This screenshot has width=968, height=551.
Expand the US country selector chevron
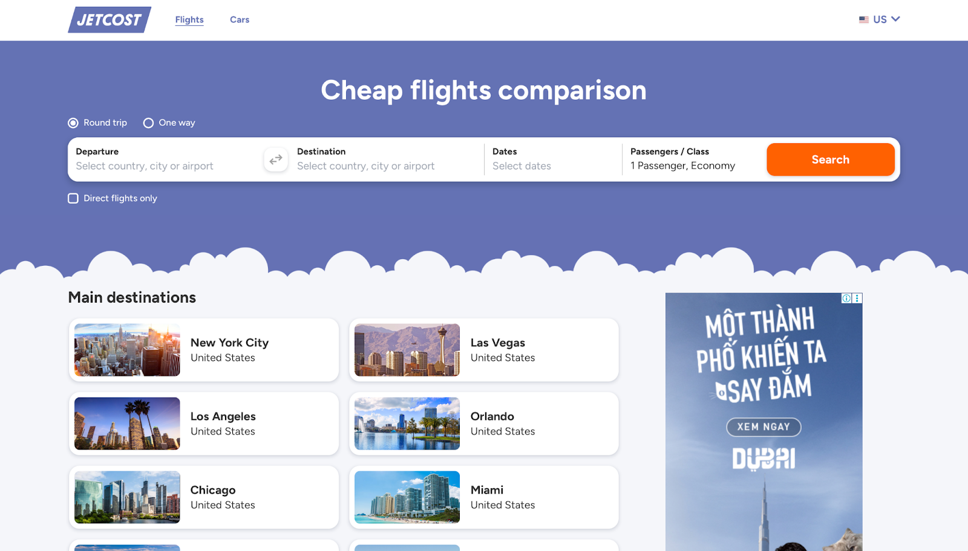tap(896, 19)
